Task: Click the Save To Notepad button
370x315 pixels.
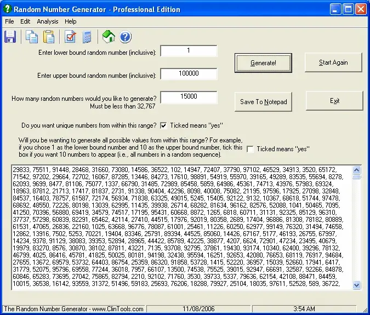Action: pyautogui.click(x=263, y=102)
